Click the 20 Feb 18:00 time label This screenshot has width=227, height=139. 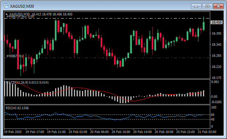click(x=164, y=132)
